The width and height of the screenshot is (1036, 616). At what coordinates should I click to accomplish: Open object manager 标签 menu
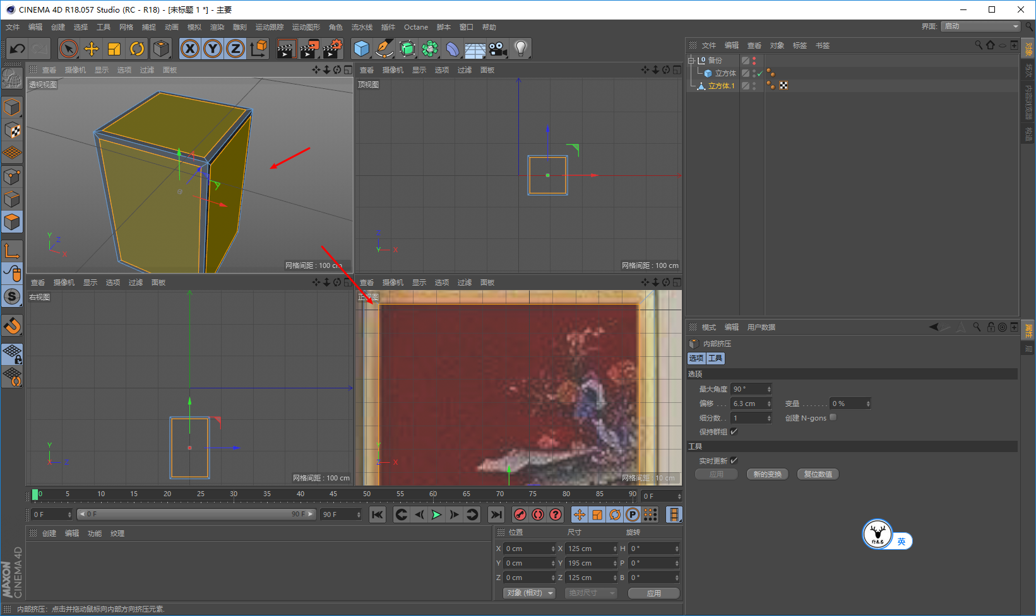tap(800, 45)
